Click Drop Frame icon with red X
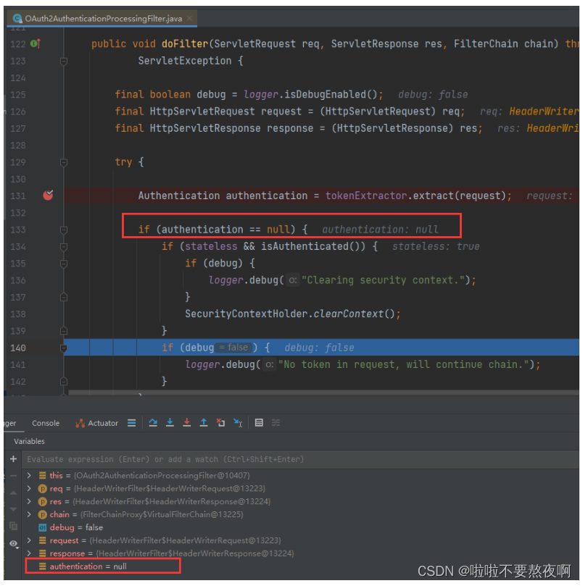Viewport: 583px width, 586px height. coord(220,423)
